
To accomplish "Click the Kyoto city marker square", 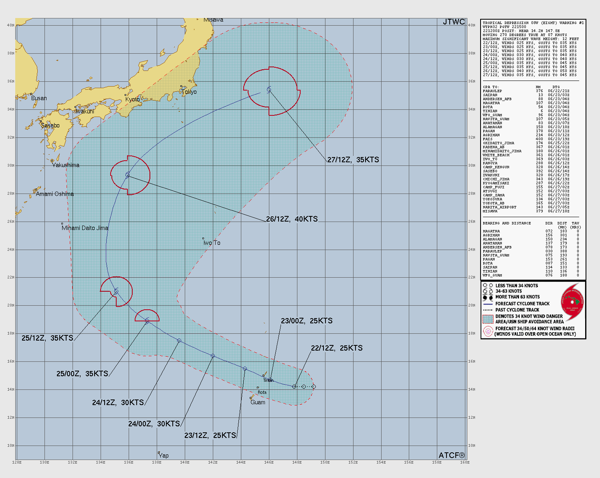I will [125, 95].
